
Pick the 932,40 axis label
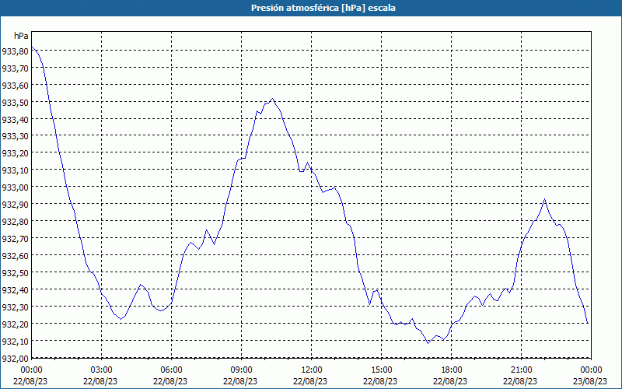point(15,289)
